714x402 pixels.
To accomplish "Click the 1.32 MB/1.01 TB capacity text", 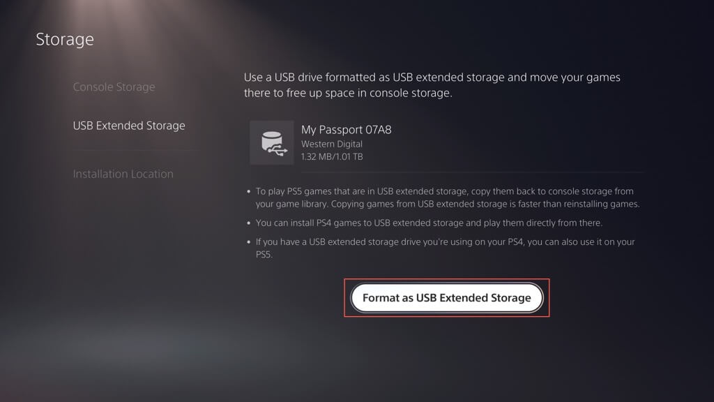I will [x=331, y=156].
